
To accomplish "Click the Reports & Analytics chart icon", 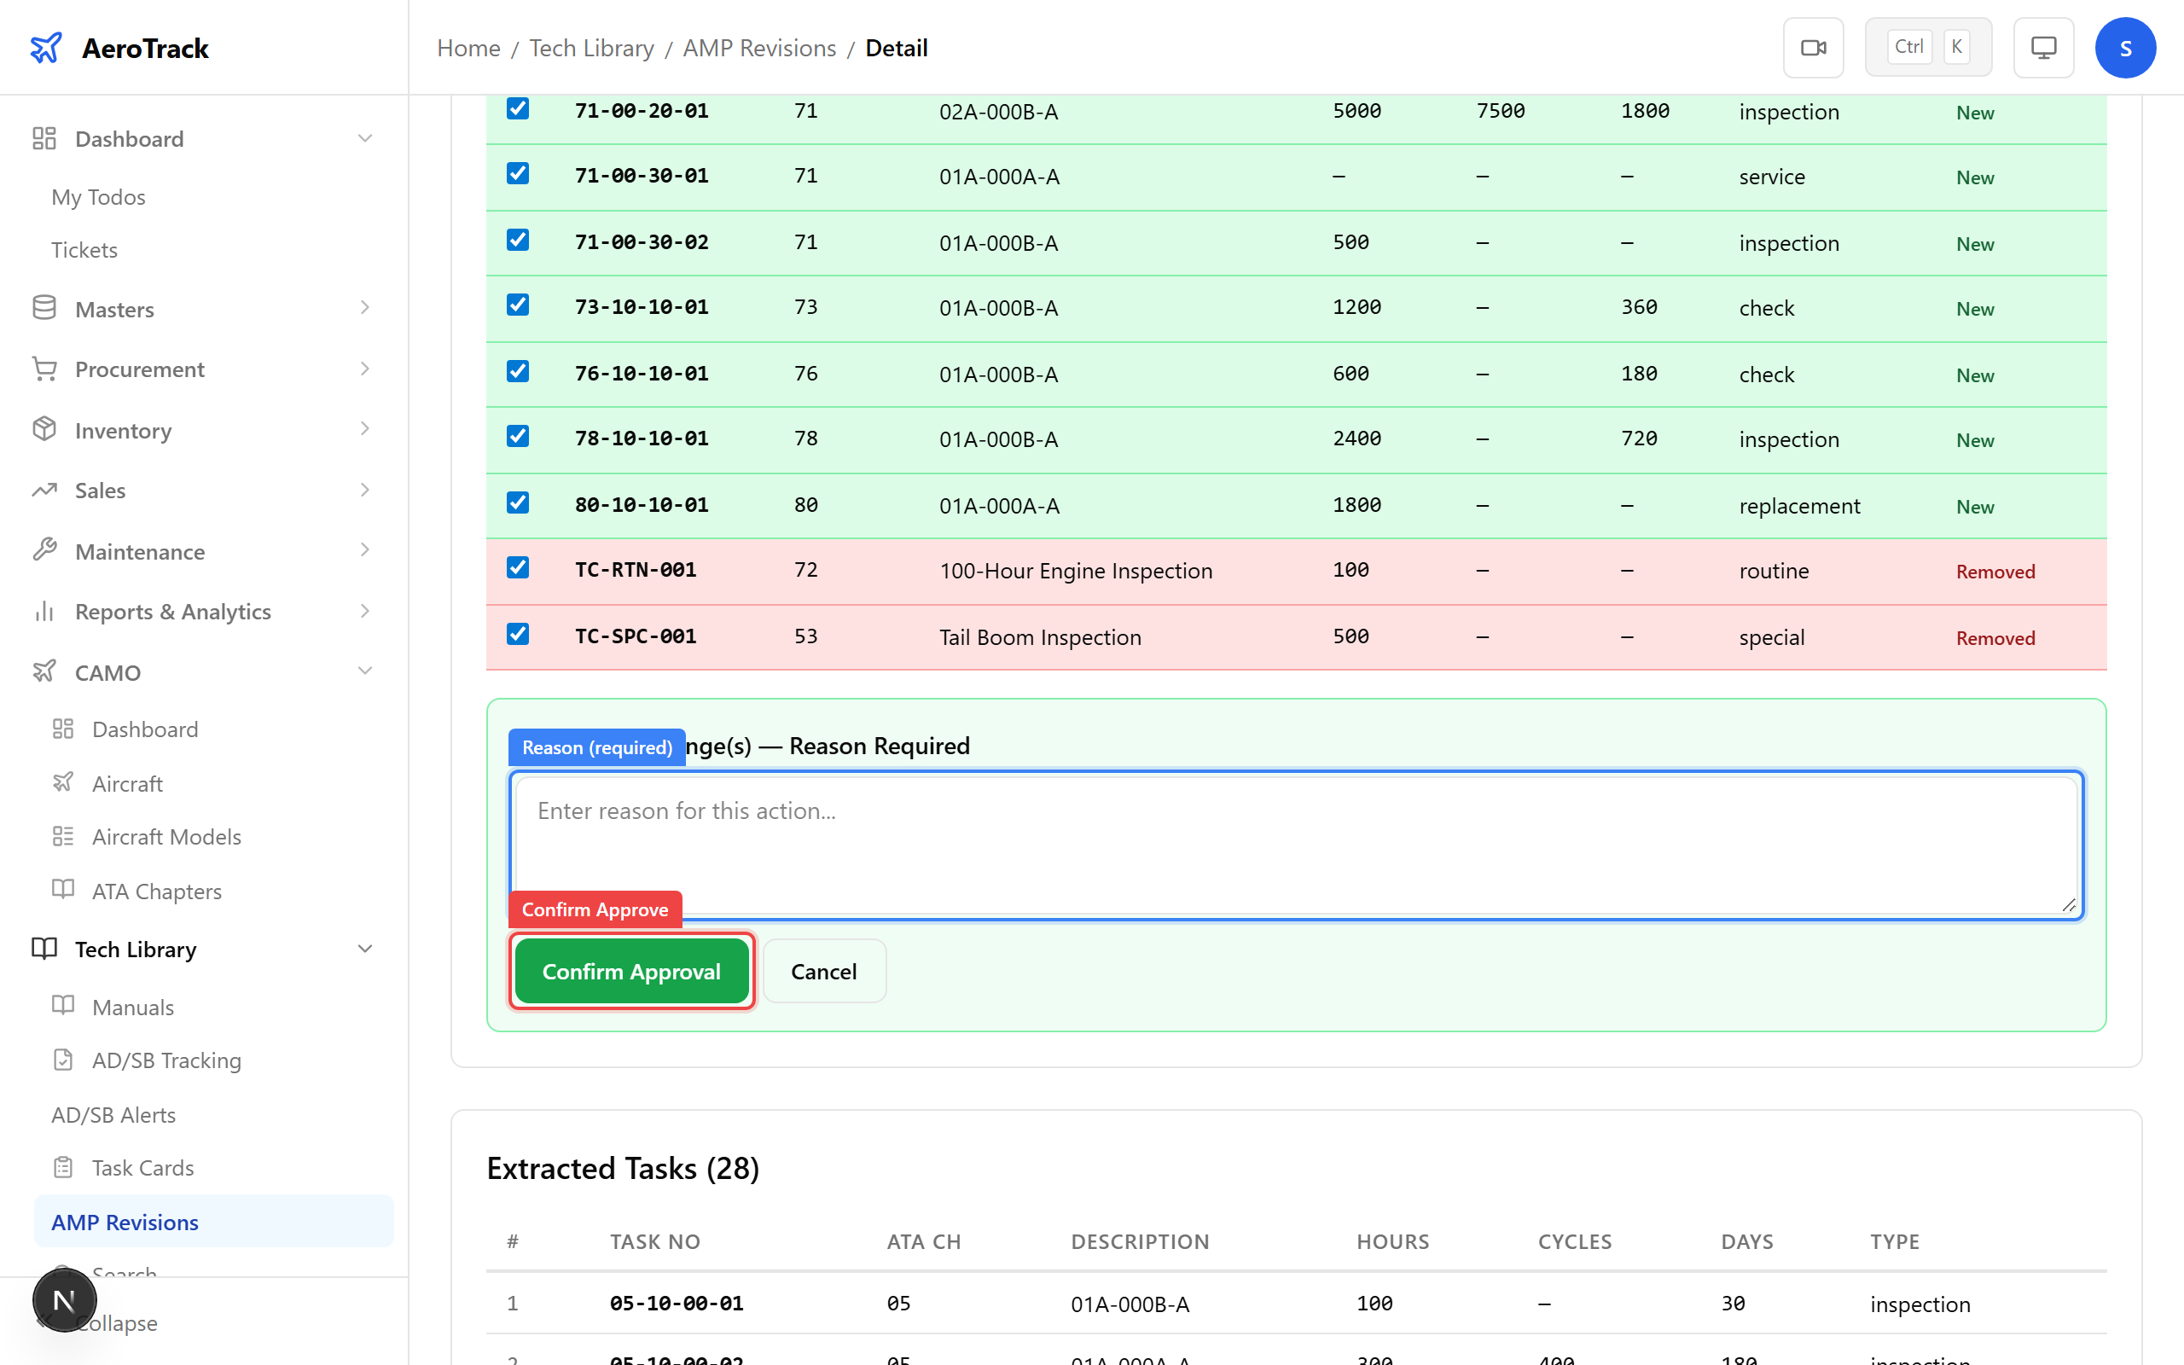I will click(x=44, y=610).
